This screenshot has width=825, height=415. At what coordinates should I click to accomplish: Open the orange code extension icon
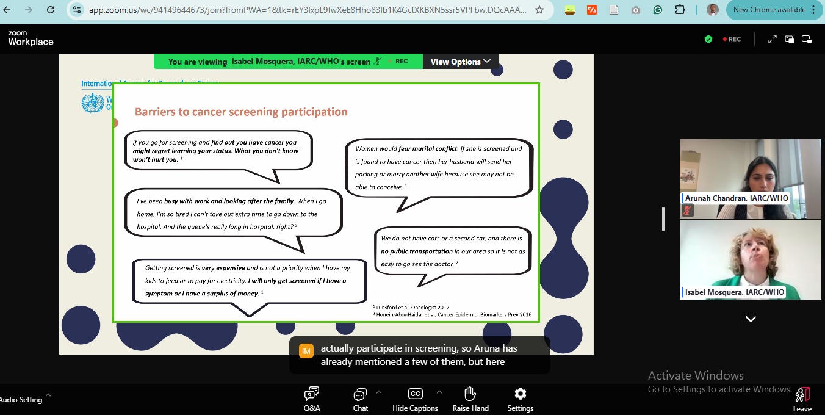(591, 10)
